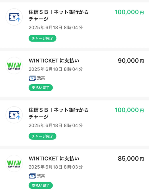Tap the 8時04分 timestamp under the 90,000円 WINTICKET payment
149x195 pixels.
73,69
